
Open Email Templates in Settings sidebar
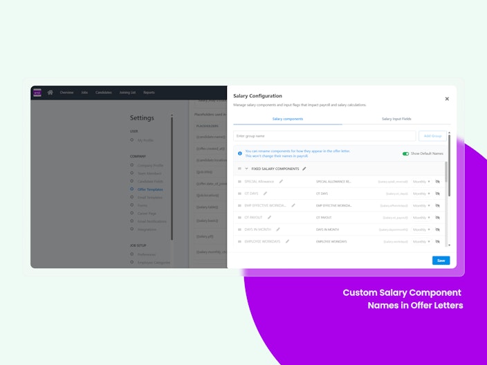click(149, 198)
